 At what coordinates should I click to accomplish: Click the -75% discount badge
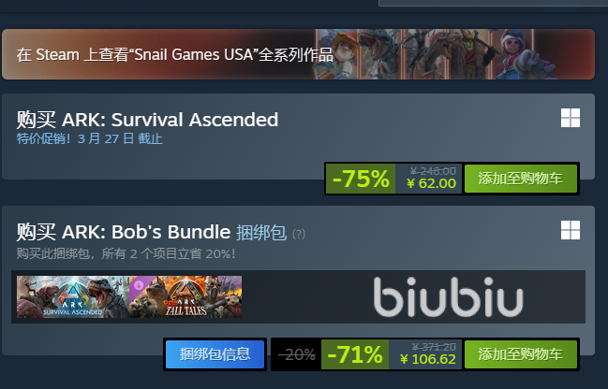pos(361,179)
